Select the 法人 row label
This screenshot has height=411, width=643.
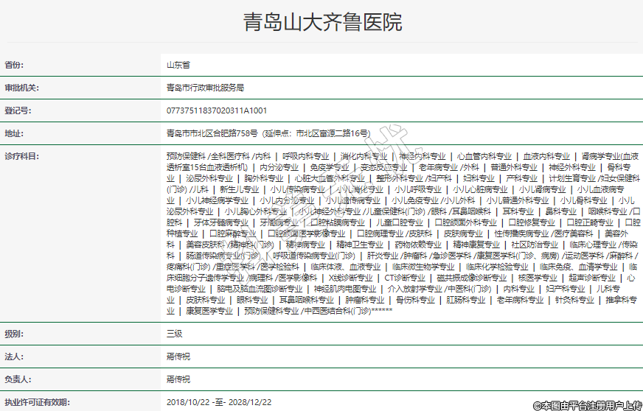pyautogui.click(x=14, y=356)
